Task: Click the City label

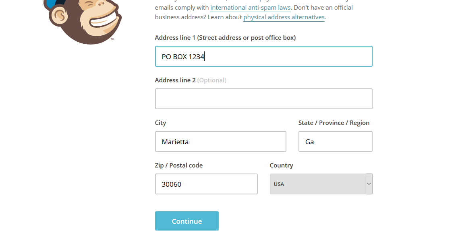Action: pos(160,123)
